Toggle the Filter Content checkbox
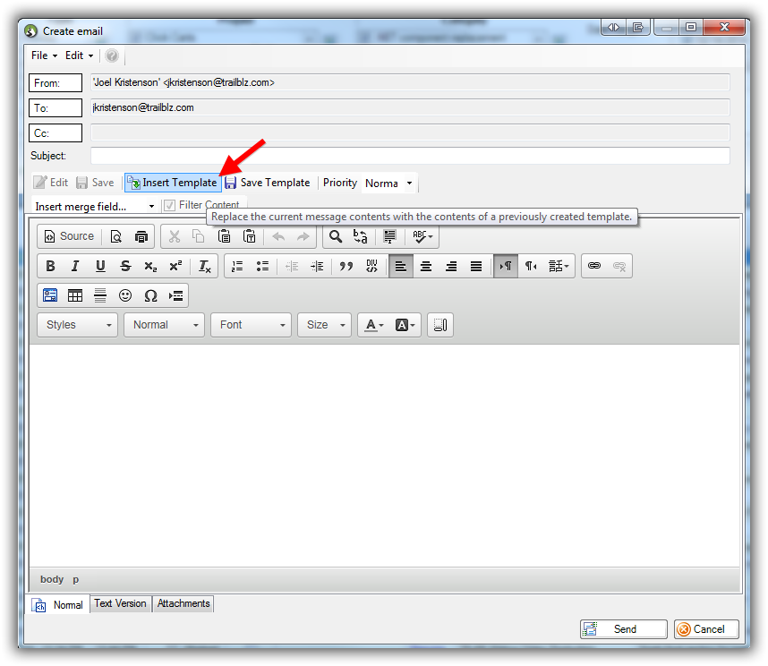The width and height of the screenshot is (768, 666). pos(169,205)
